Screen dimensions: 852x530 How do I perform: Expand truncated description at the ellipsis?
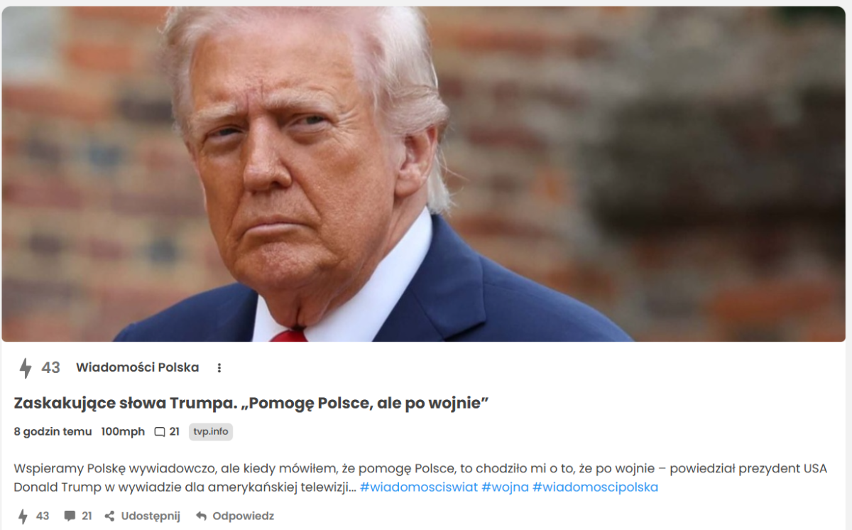352,487
